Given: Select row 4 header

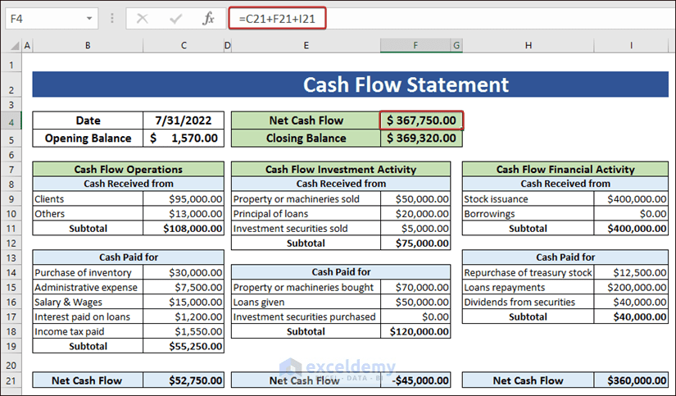Looking at the screenshot, I should [x=11, y=122].
